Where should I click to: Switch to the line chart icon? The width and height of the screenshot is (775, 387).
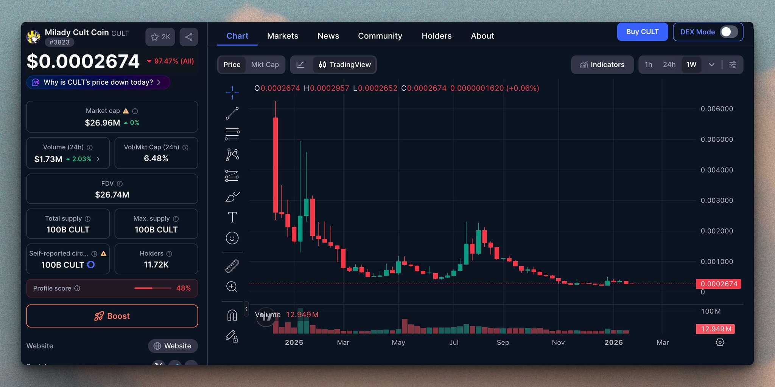point(300,65)
